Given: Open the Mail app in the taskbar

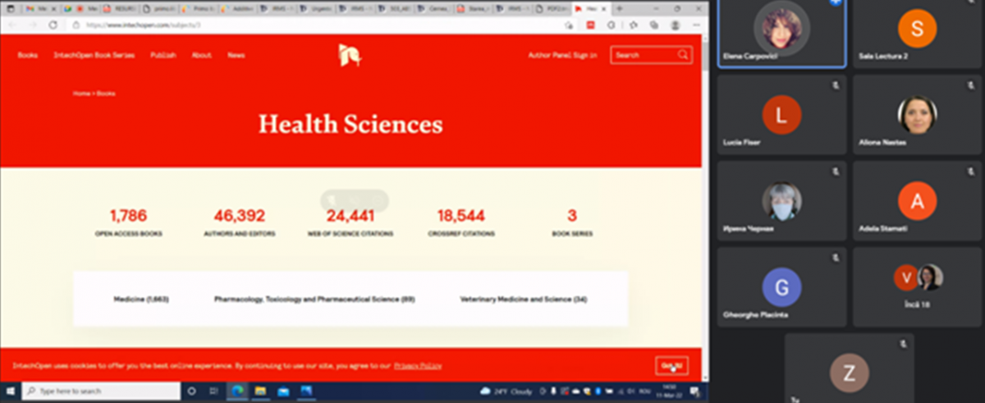Looking at the screenshot, I should [x=283, y=391].
